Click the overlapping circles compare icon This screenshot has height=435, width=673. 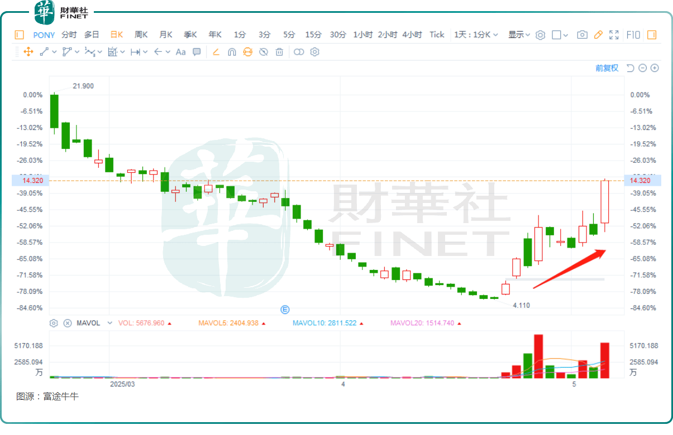coord(299,52)
